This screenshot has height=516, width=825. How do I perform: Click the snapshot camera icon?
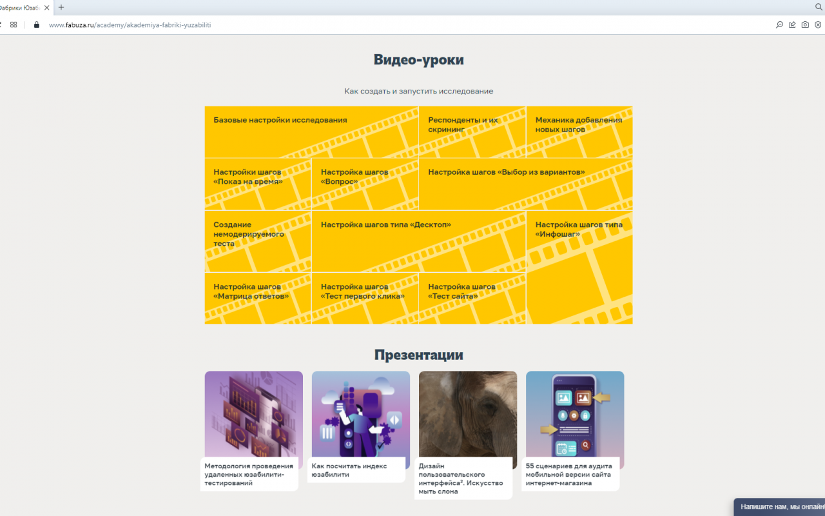pos(805,25)
